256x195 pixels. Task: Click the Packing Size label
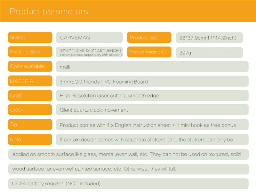pos(30,52)
